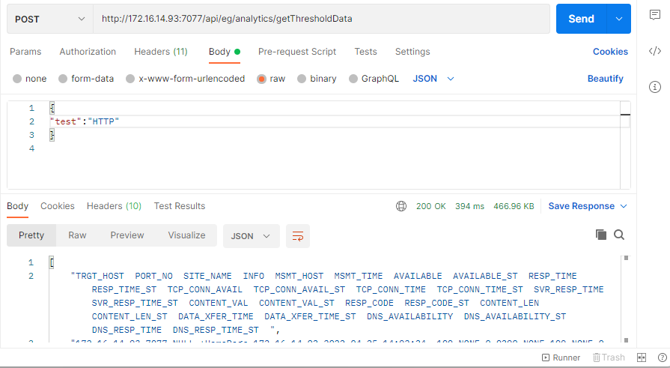
Task: Click into the request URL field
Action: point(321,19)
